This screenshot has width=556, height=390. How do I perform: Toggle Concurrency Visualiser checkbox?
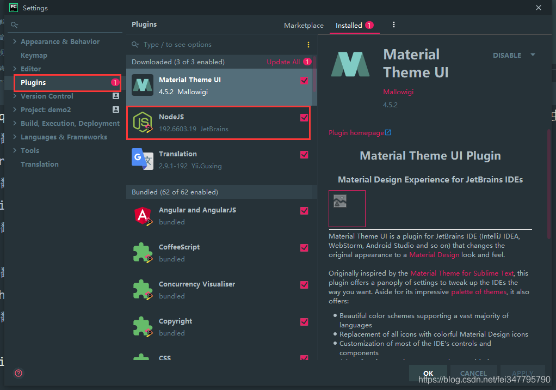(x=304, y=285)
